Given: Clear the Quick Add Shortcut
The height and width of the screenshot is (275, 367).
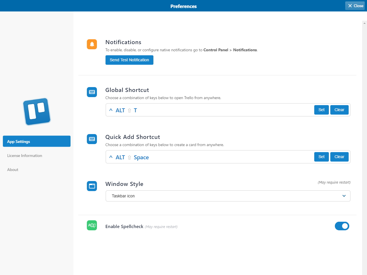Looking at the screenshot, I should [x=339, y=157].
